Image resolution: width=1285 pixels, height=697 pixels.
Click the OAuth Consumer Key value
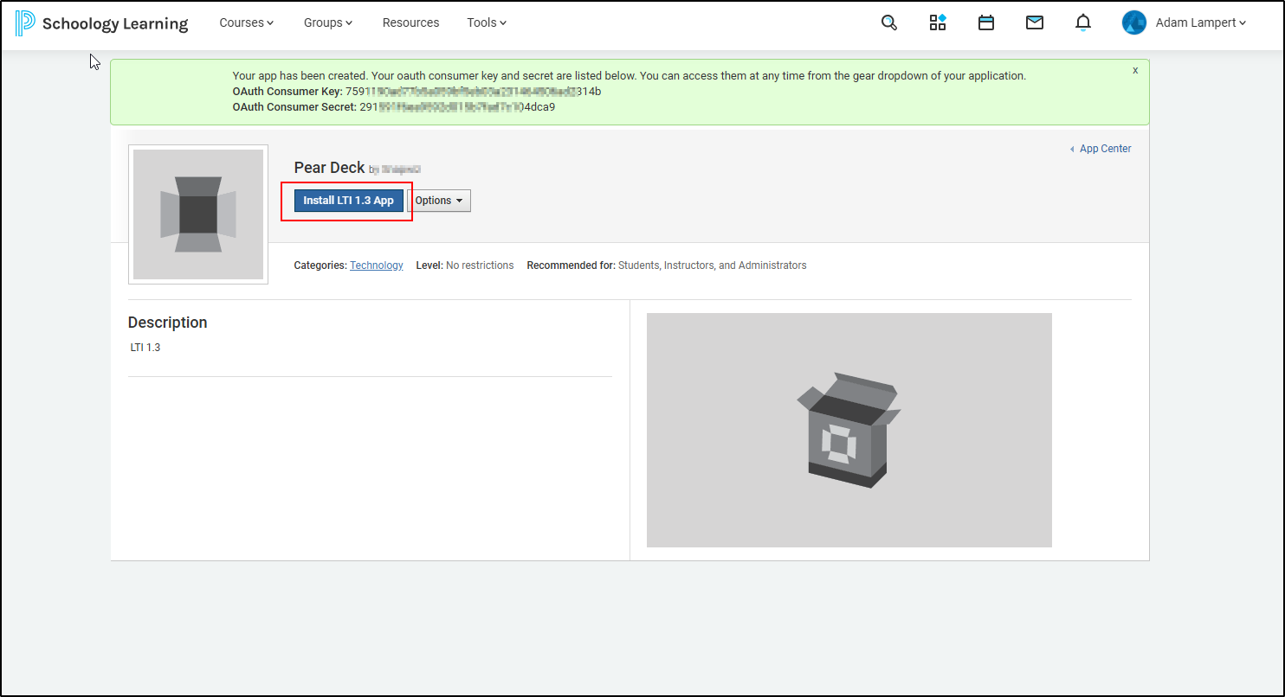pos(473,91)
